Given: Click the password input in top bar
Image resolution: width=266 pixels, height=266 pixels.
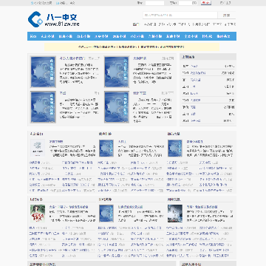Looking at the screenshot, I should coord(188,3).
